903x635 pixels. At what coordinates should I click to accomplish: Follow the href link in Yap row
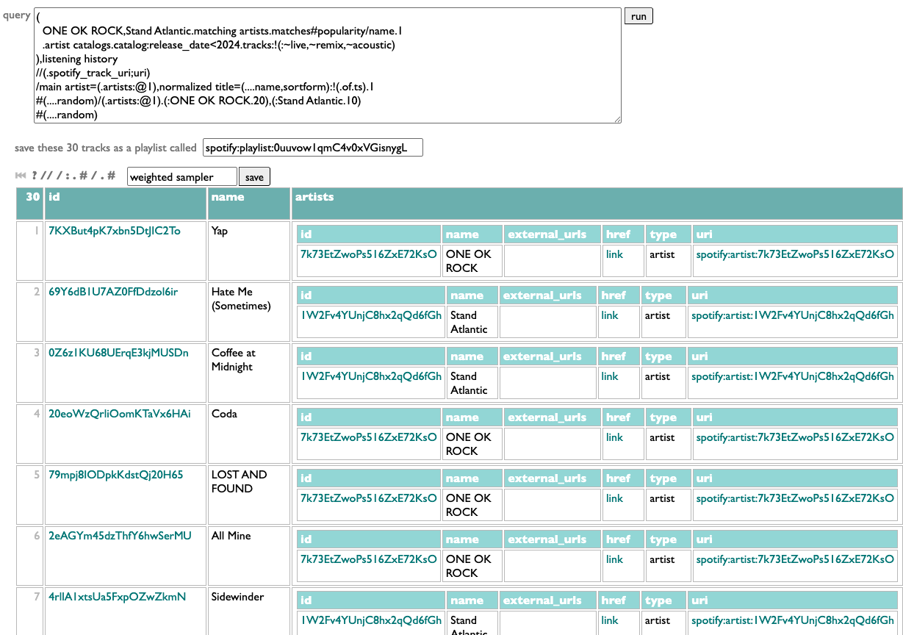tap(614, 254)
